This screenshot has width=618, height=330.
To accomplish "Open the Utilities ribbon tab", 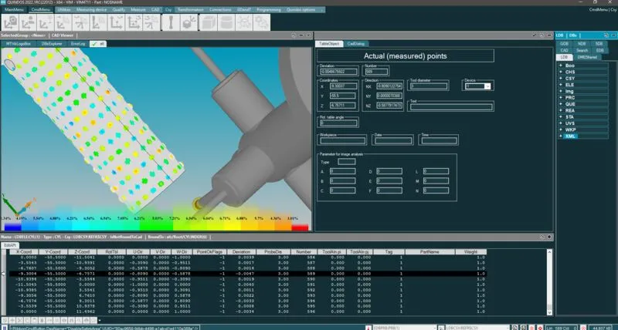I will coord(64,9).
